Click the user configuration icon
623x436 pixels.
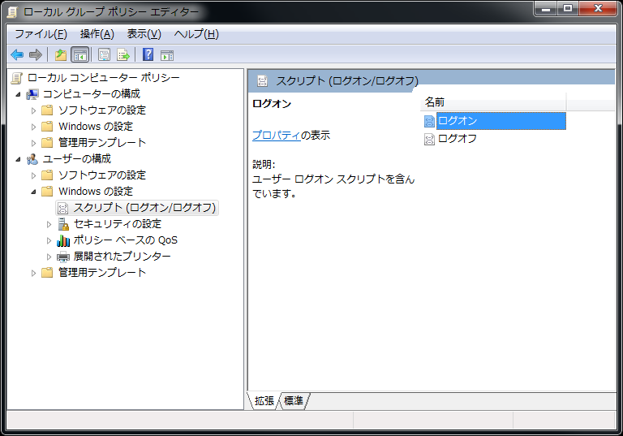(32, 159)
